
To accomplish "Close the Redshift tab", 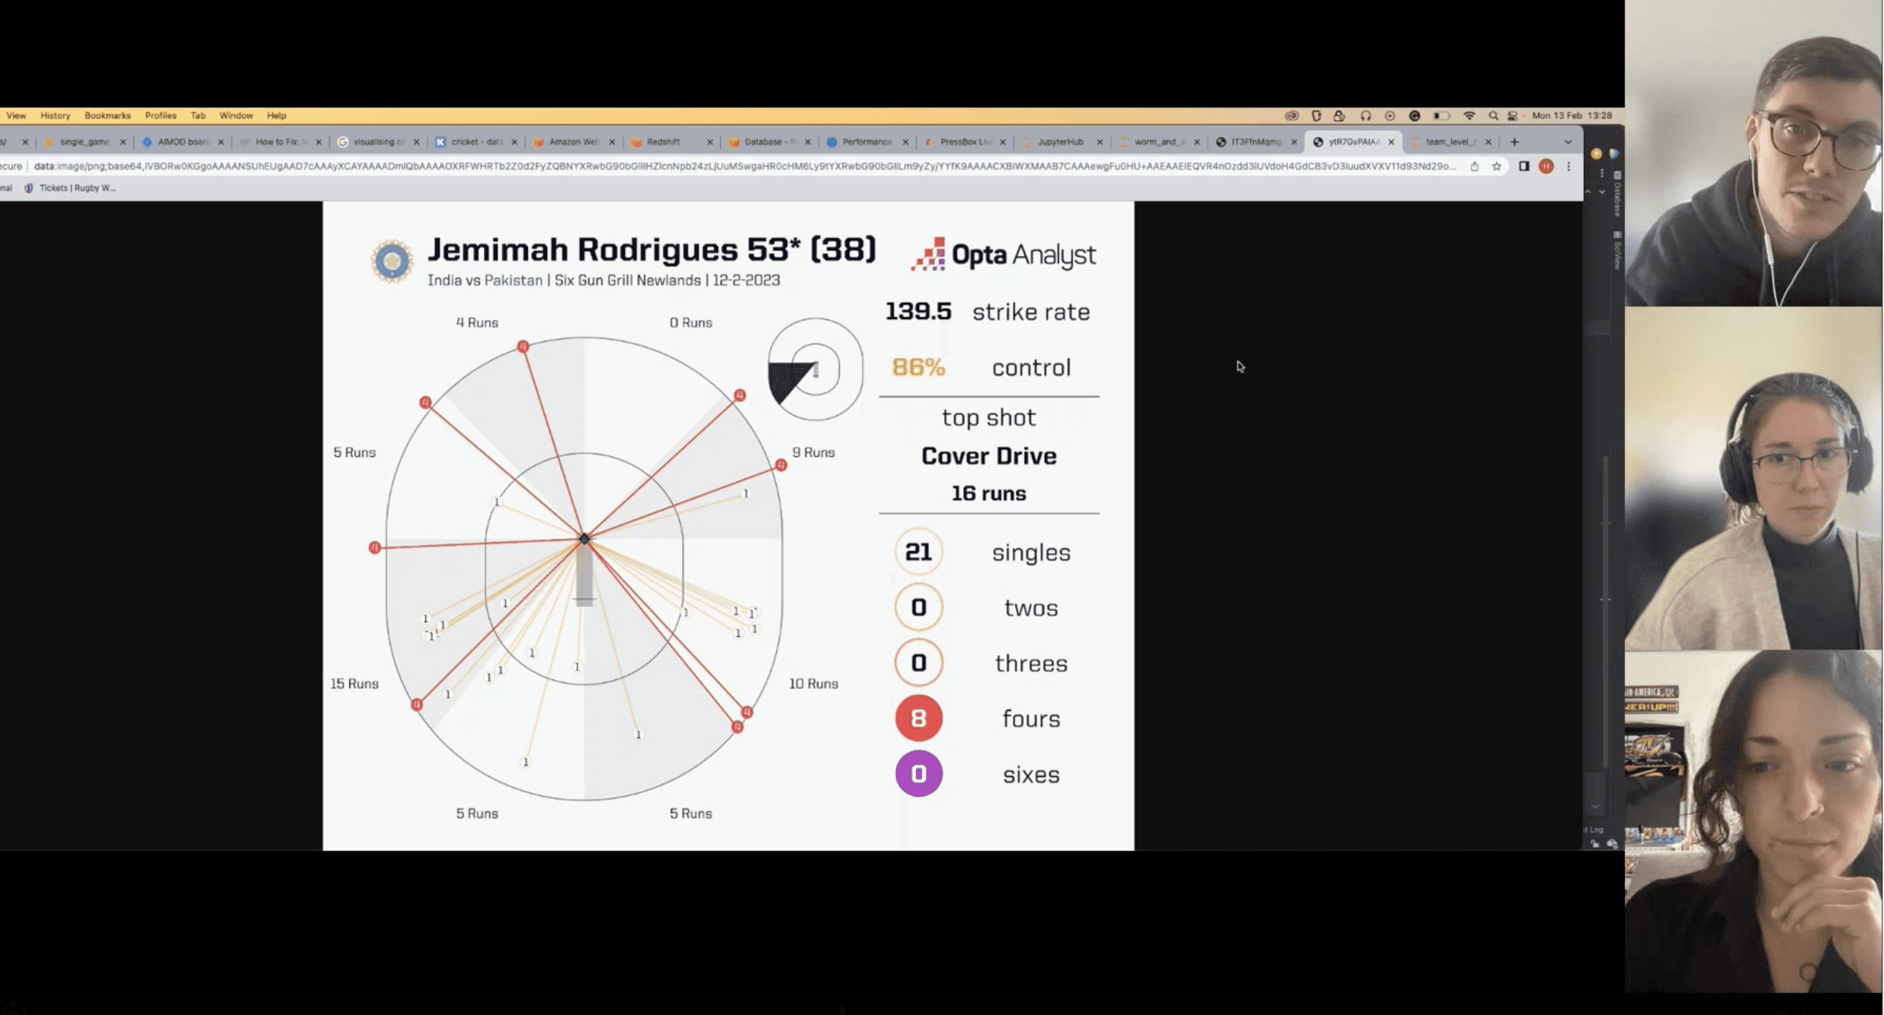I will tap(709, 142).
